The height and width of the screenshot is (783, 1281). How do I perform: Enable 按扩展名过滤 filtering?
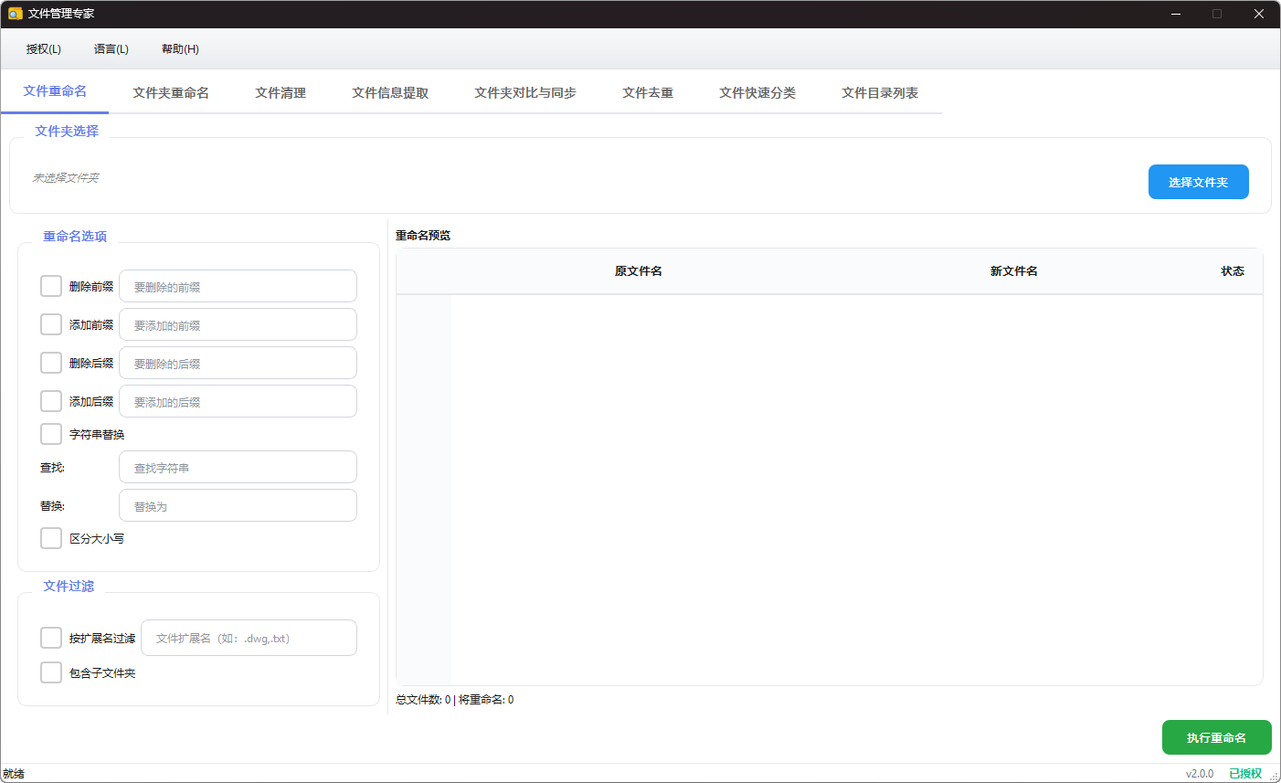coord(50,637)
